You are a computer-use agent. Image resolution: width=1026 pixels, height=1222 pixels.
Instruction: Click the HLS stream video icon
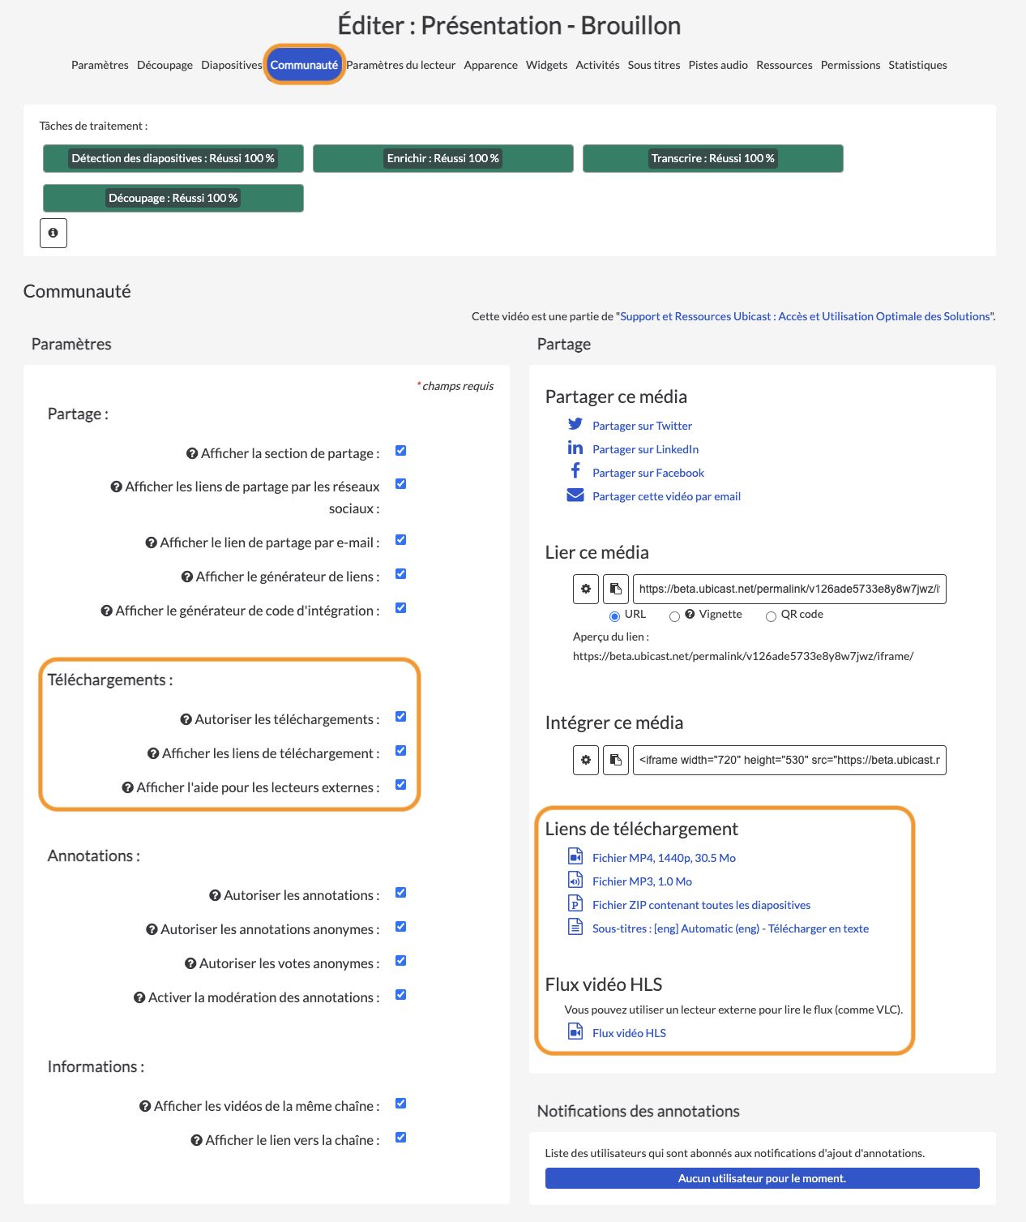[x=575, y=1031]
